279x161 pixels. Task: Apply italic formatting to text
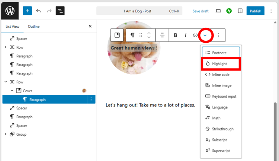click(x=185, y=35)
